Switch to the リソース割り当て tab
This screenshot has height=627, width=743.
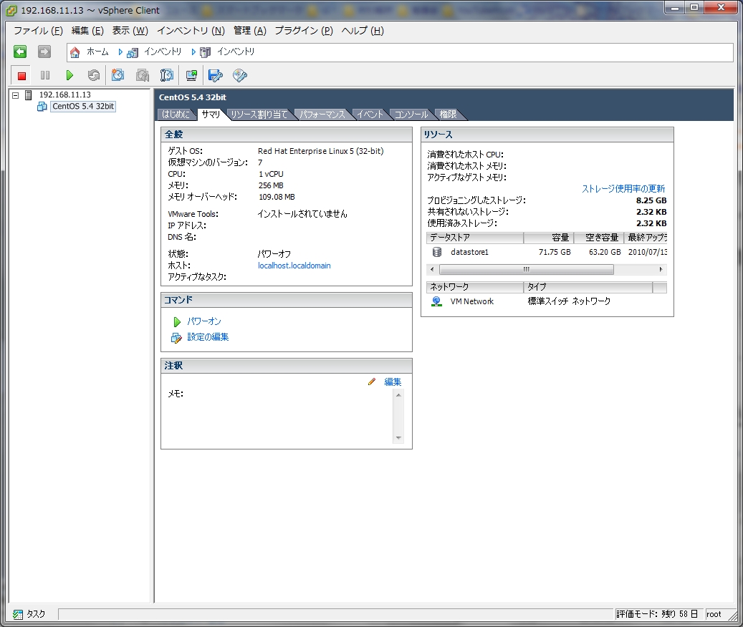point(259,115)
